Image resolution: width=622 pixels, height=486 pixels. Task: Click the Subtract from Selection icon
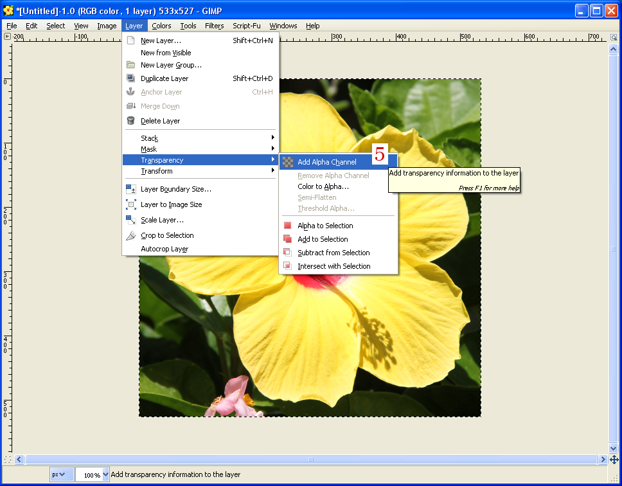click(287, 252)
